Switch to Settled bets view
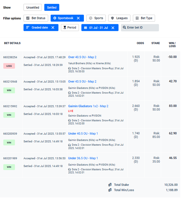 tap(52, 8)
